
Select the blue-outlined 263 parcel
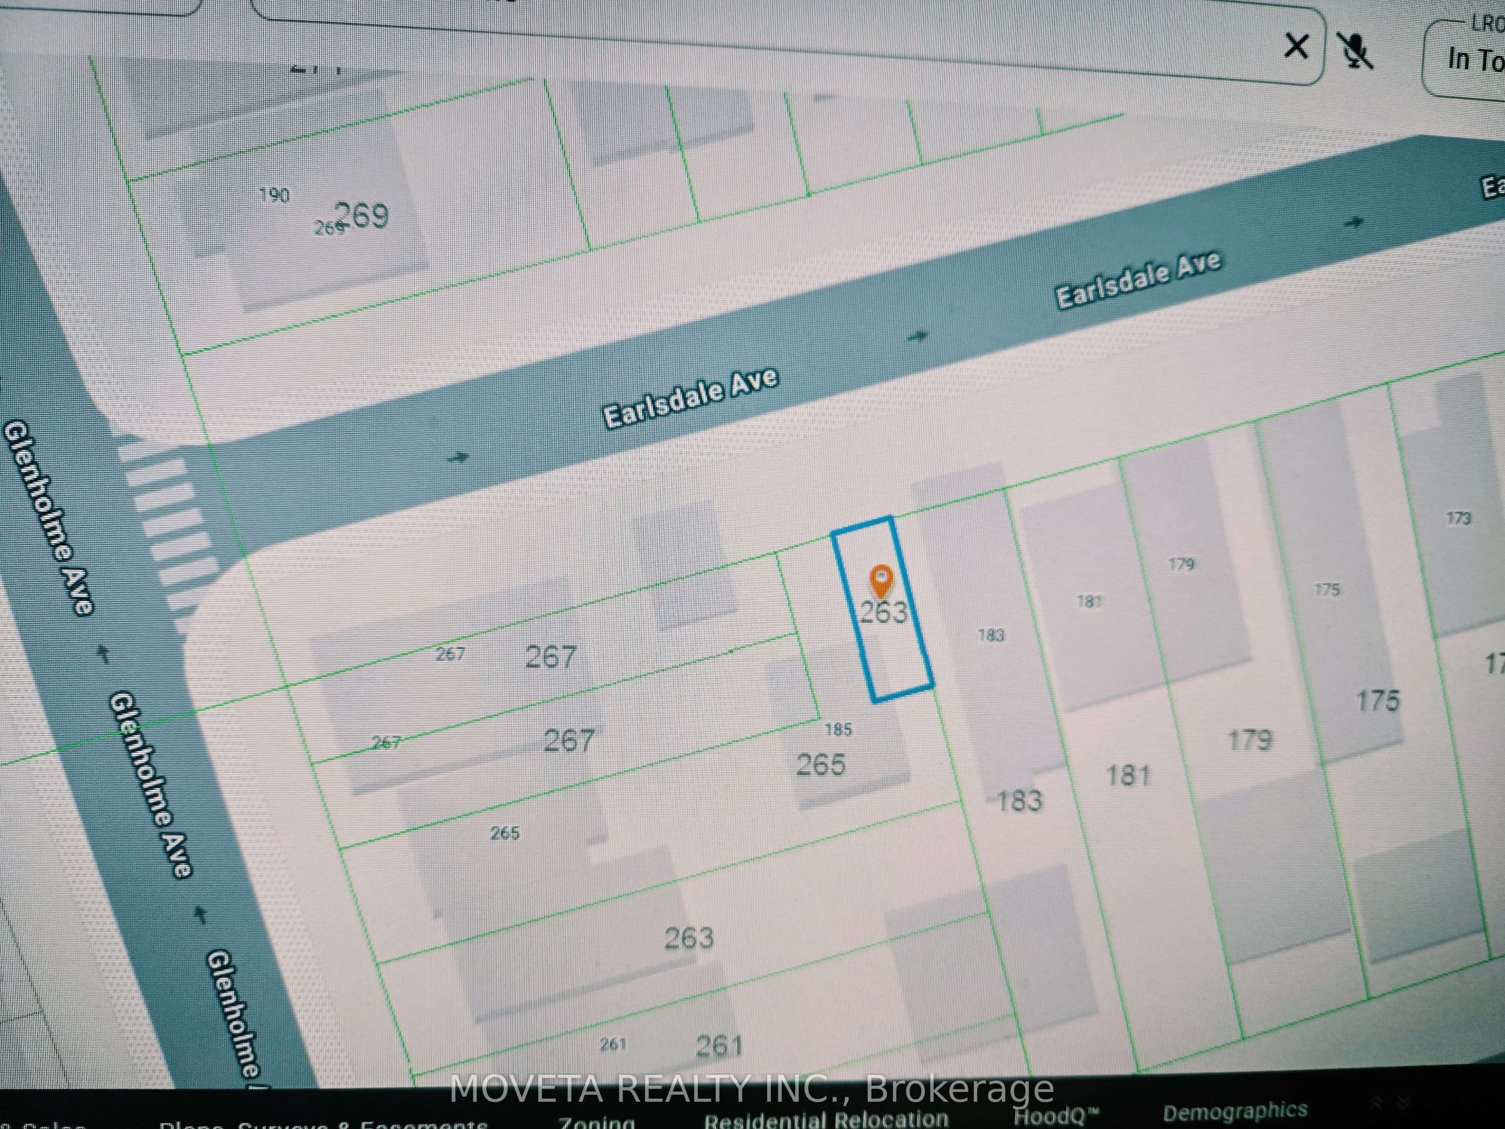(883, 609)
